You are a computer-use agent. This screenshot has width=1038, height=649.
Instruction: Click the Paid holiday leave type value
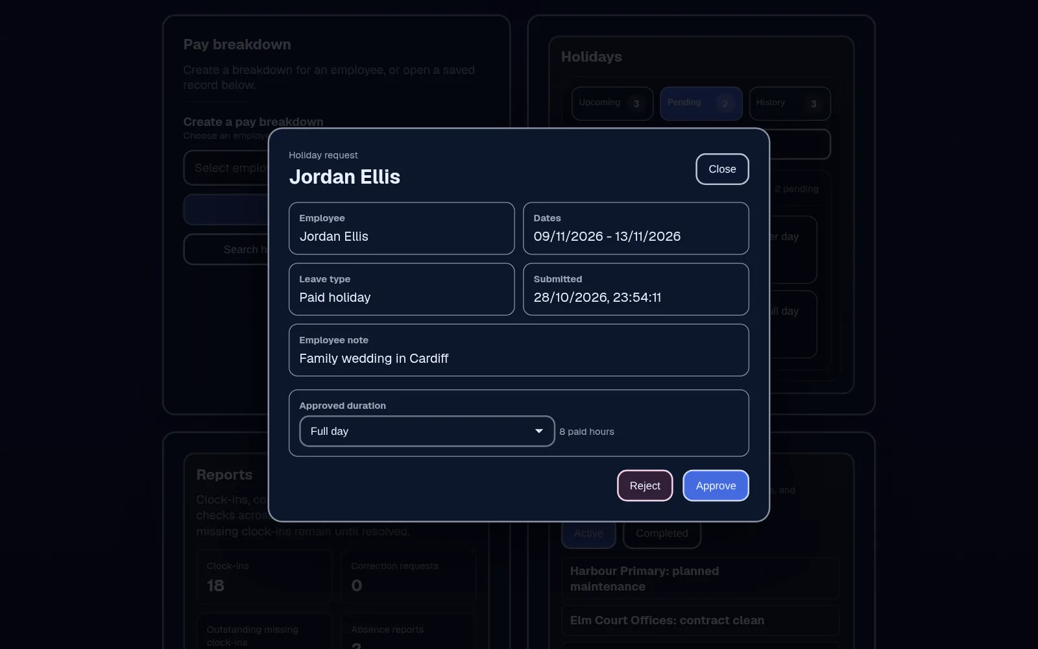[x=335, y=297]
